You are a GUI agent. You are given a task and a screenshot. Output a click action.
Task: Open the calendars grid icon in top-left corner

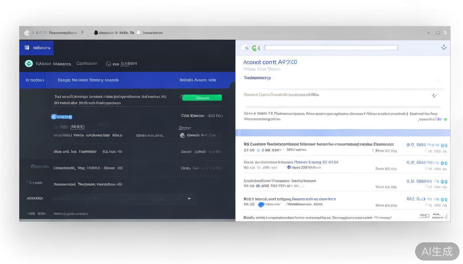pyautogui.click(x=27, y=47)
